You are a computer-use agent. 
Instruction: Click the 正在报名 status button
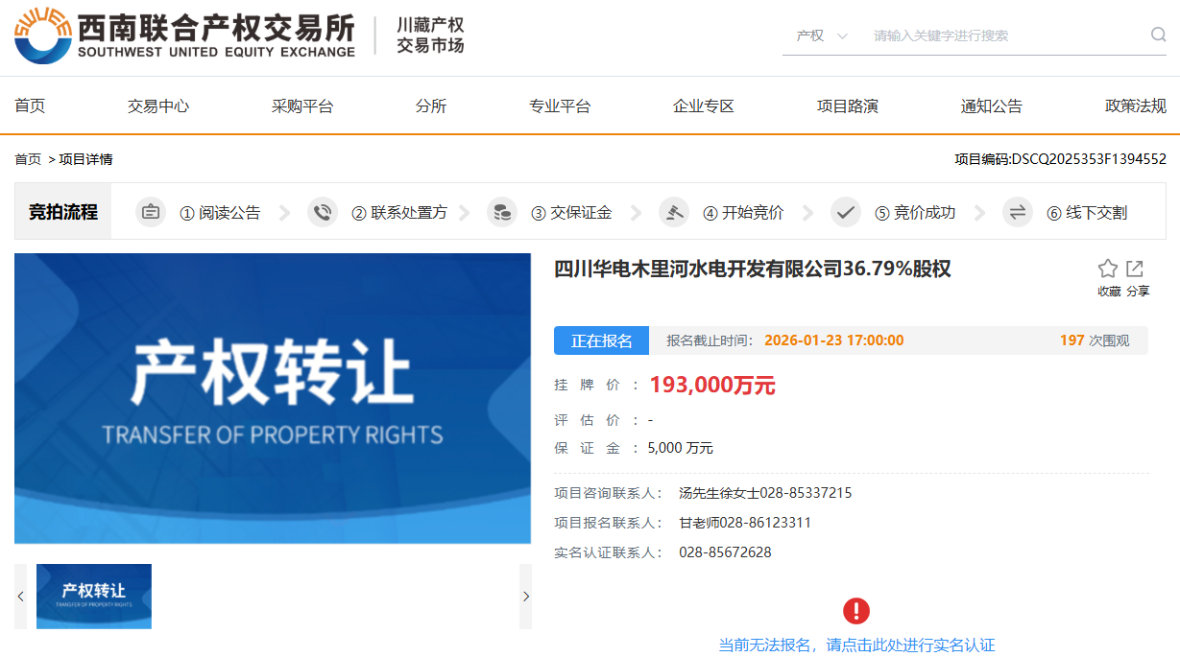pos(602,340)
